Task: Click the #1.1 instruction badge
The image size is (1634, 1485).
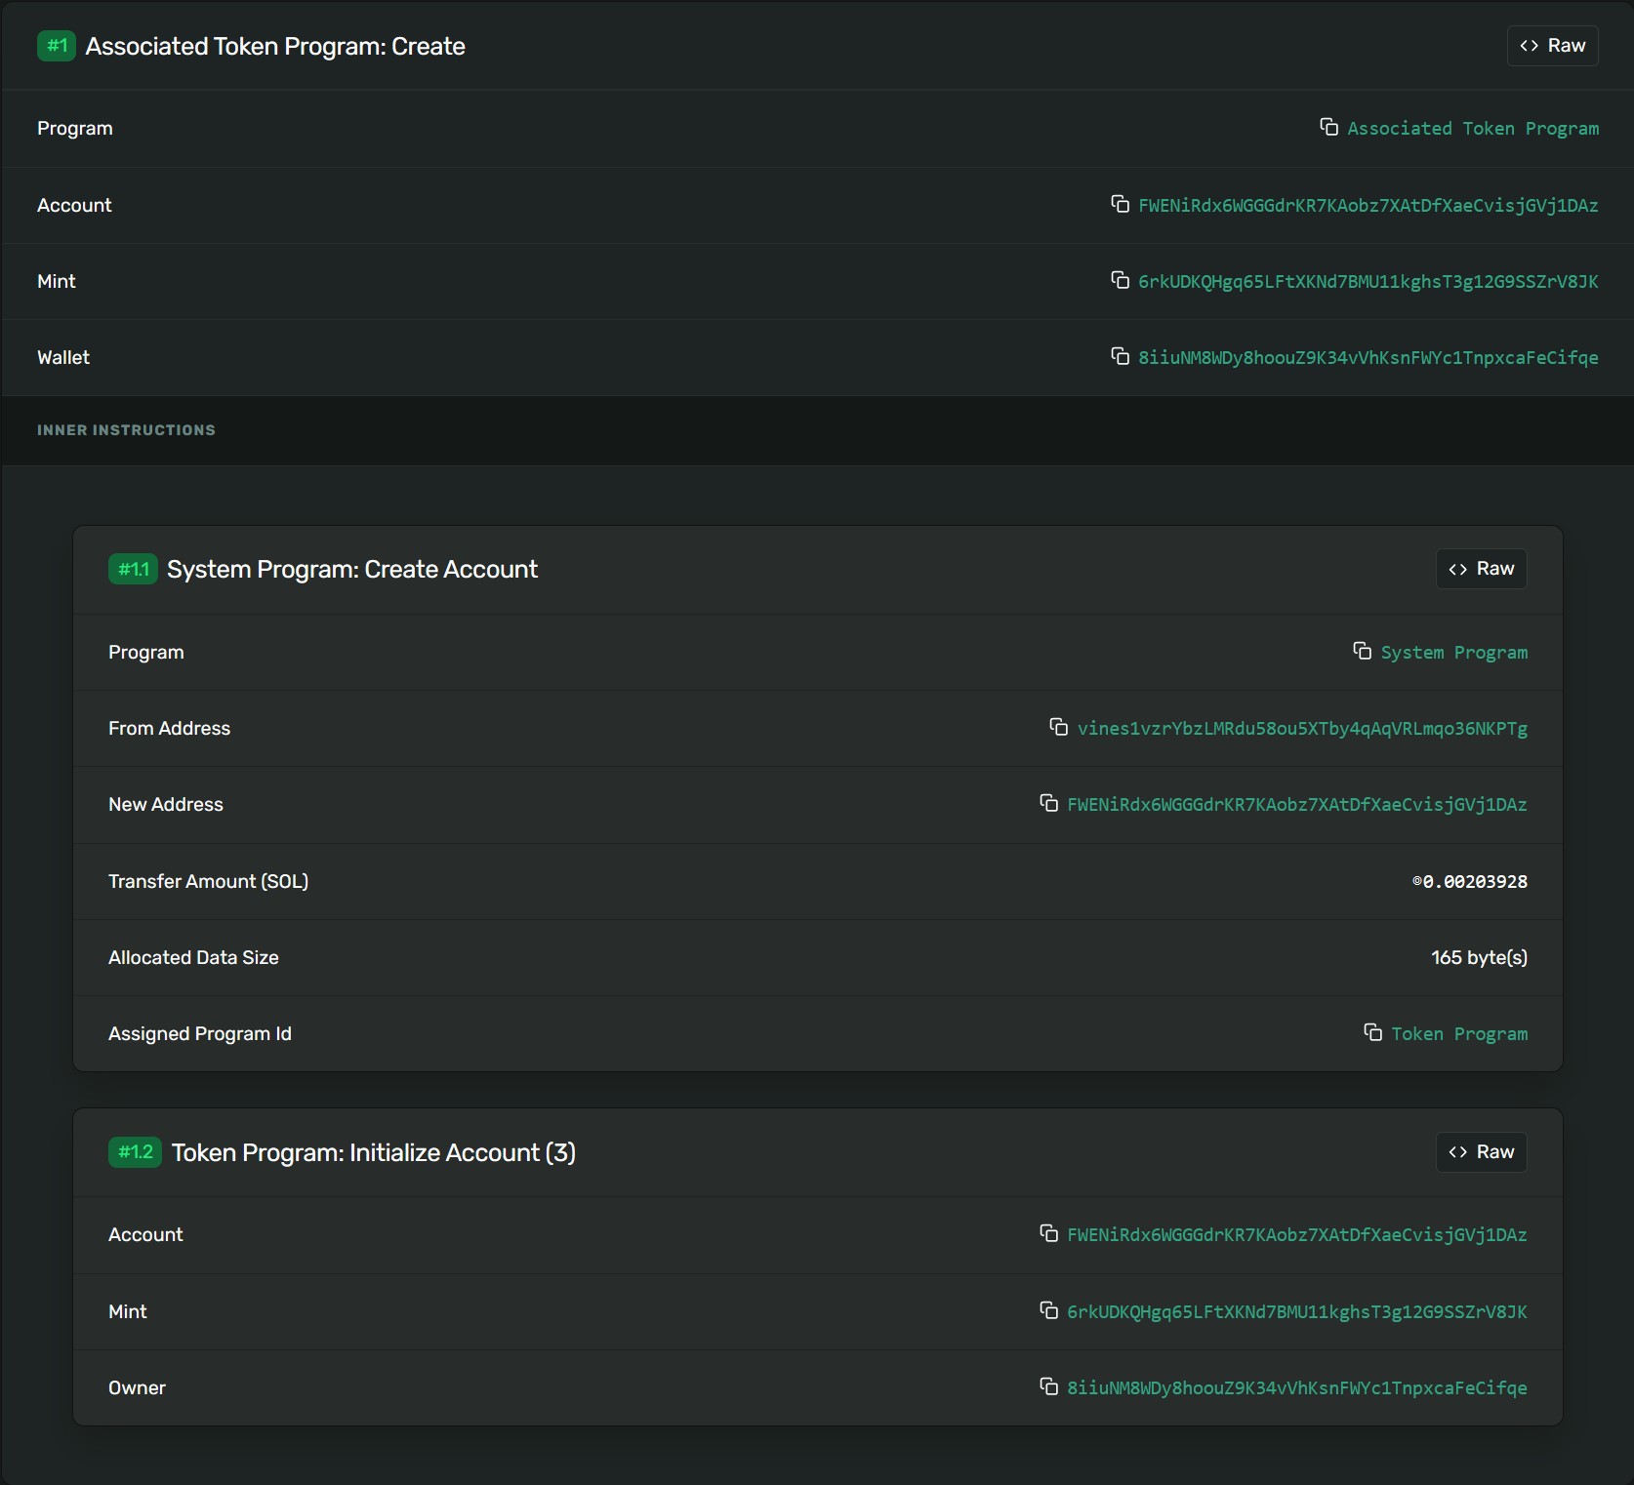Action: pos(133,570)
